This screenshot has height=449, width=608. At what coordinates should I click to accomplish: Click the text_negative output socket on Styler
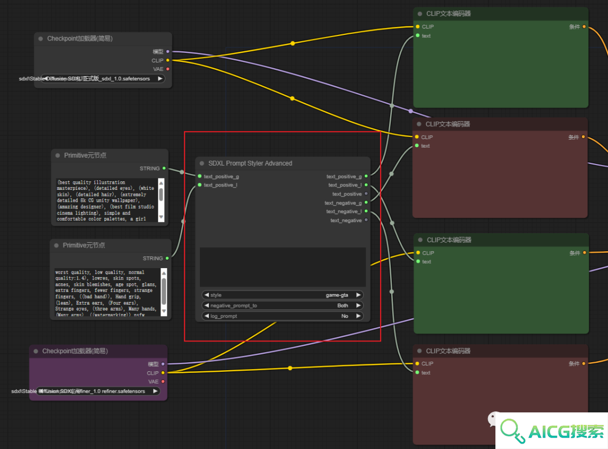[x=366, y=220]
